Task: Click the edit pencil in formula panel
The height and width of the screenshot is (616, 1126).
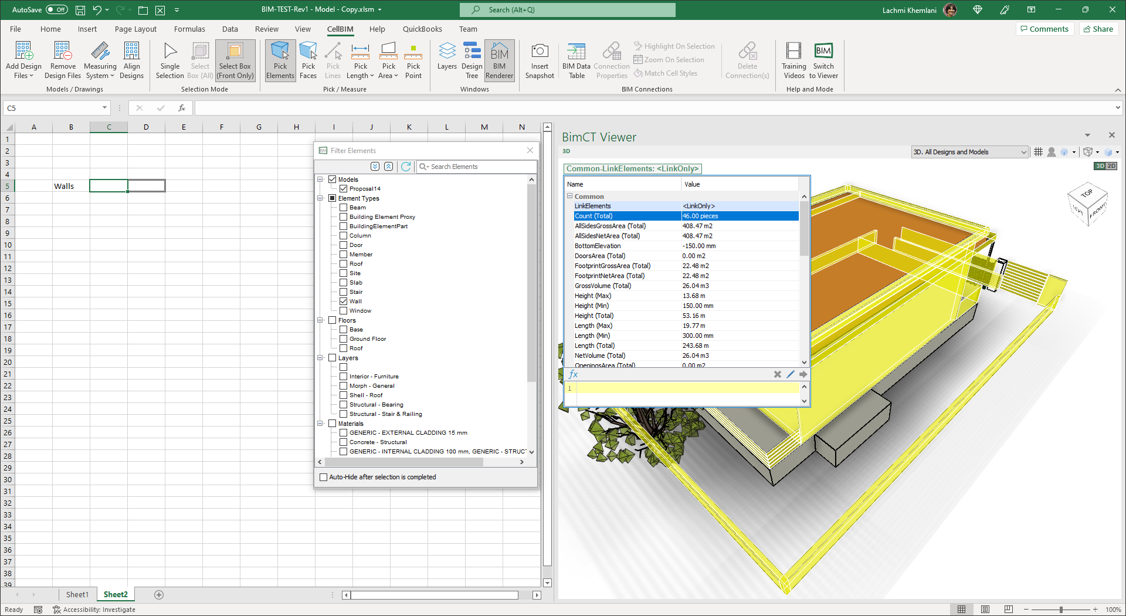Action: tap(791, 374)
